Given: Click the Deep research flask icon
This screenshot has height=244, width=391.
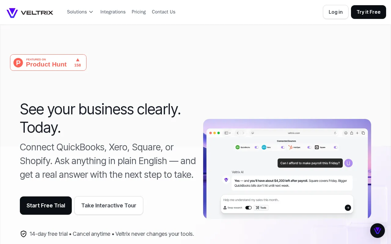Looking at the screenshot, I should 225,208.
